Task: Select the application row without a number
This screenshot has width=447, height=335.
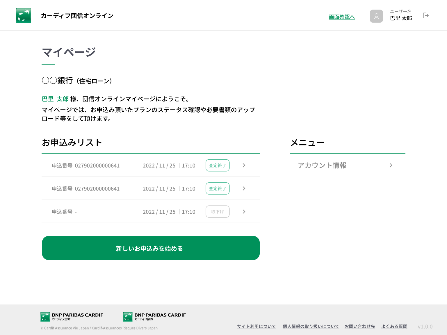Action: click(x=151, y=212)
